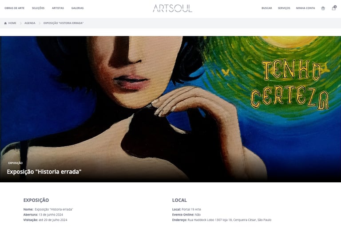The height and width of the screenshot is (227, 341).
Task: Expand the SERVIÇOS menu
Action: [284, 8]
